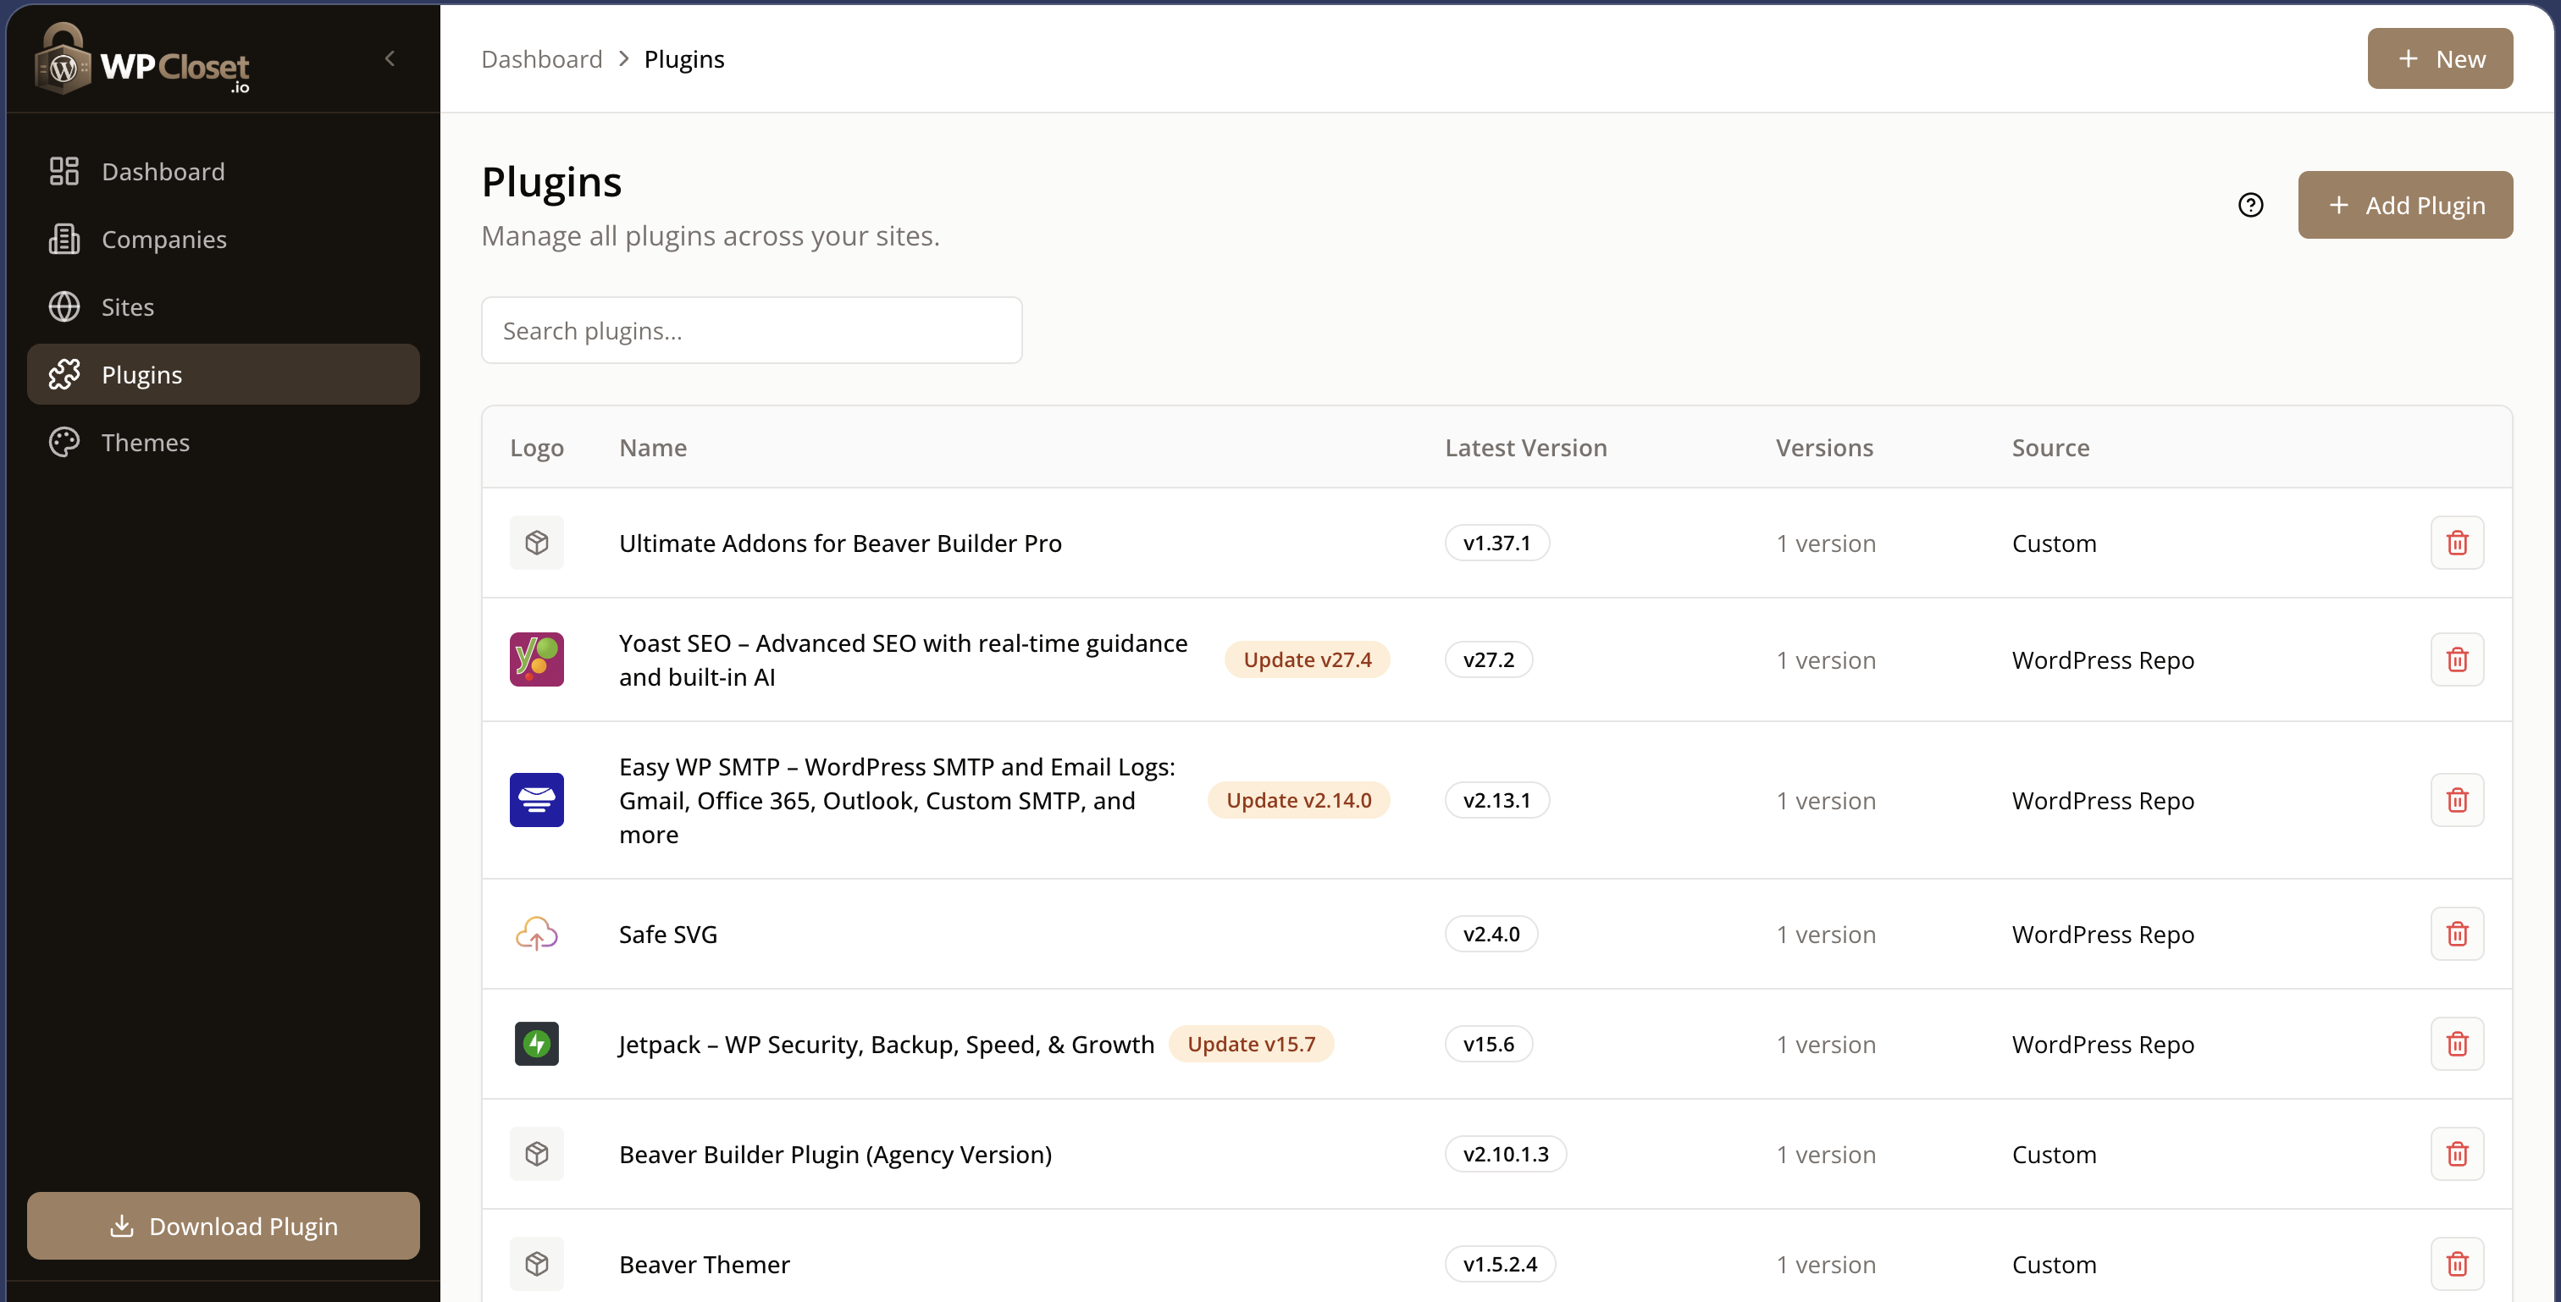Open the Sites section in the sidebar
The image size is (2561, 1302).
tap(127, 307)
